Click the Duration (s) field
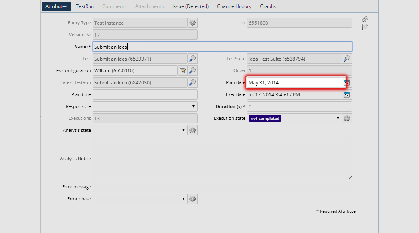This screenshot has width=419, height=233. pyautogui.click(x=300, y=106)
